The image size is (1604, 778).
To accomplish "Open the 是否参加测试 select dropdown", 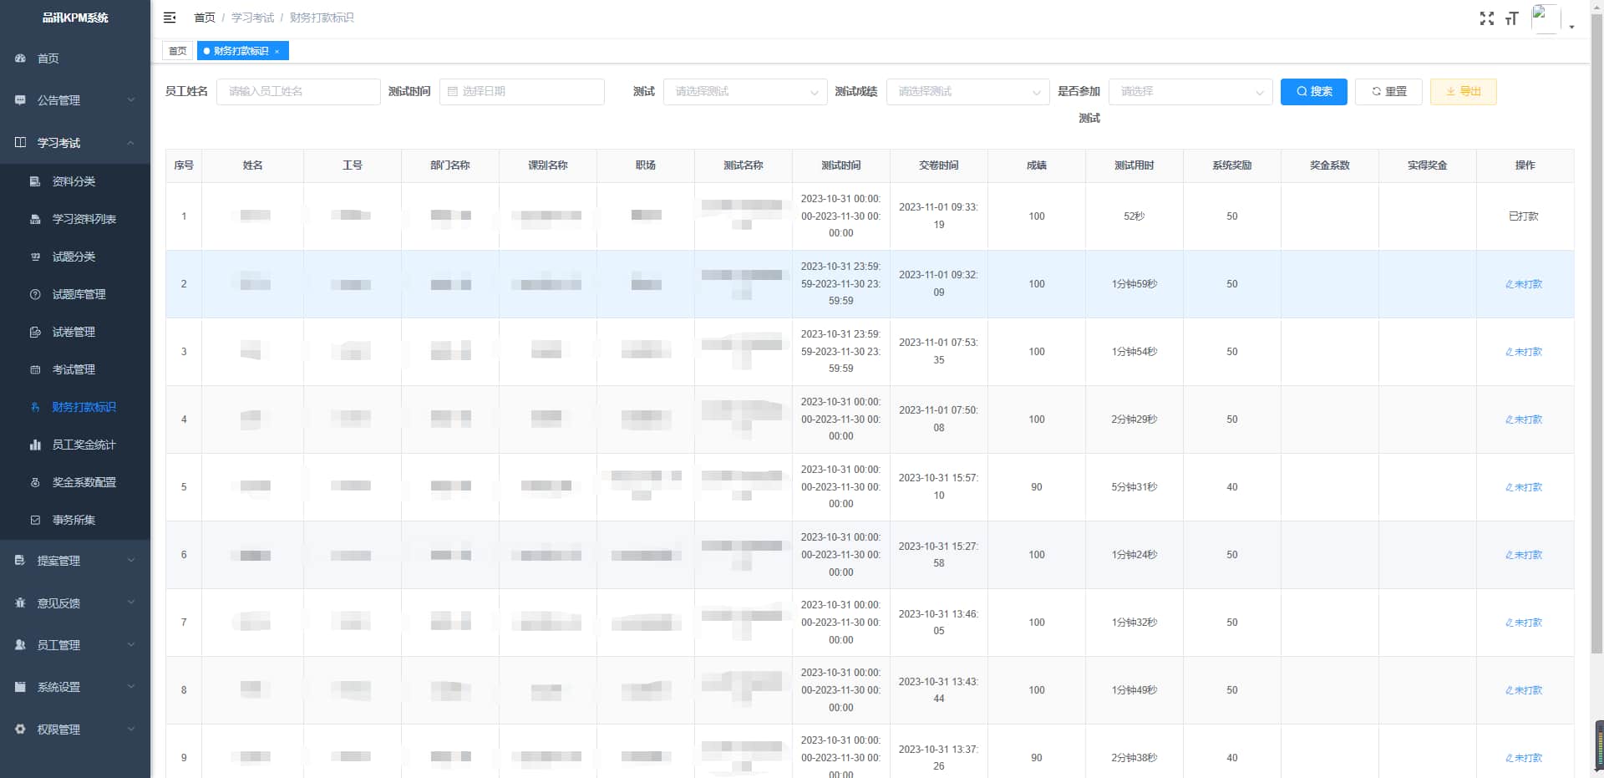I will click(1190, 92).
